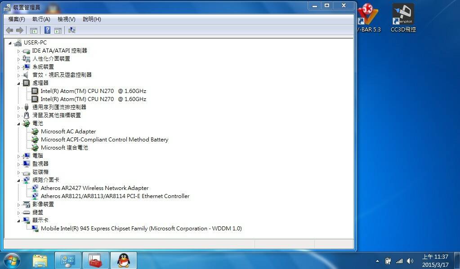Image resolution: width=460 pixels, height=269 pixels.
Task: Click the 磁碟機 drive icon
Action: [27, 172]
